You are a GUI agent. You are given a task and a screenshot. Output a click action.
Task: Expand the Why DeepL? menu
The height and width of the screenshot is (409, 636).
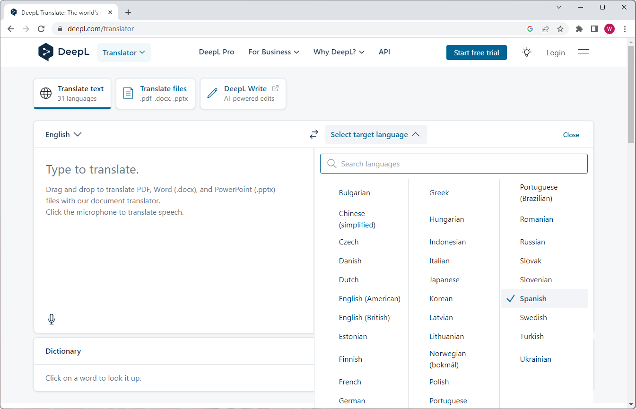pyautogui.click(x=339, y=52)
